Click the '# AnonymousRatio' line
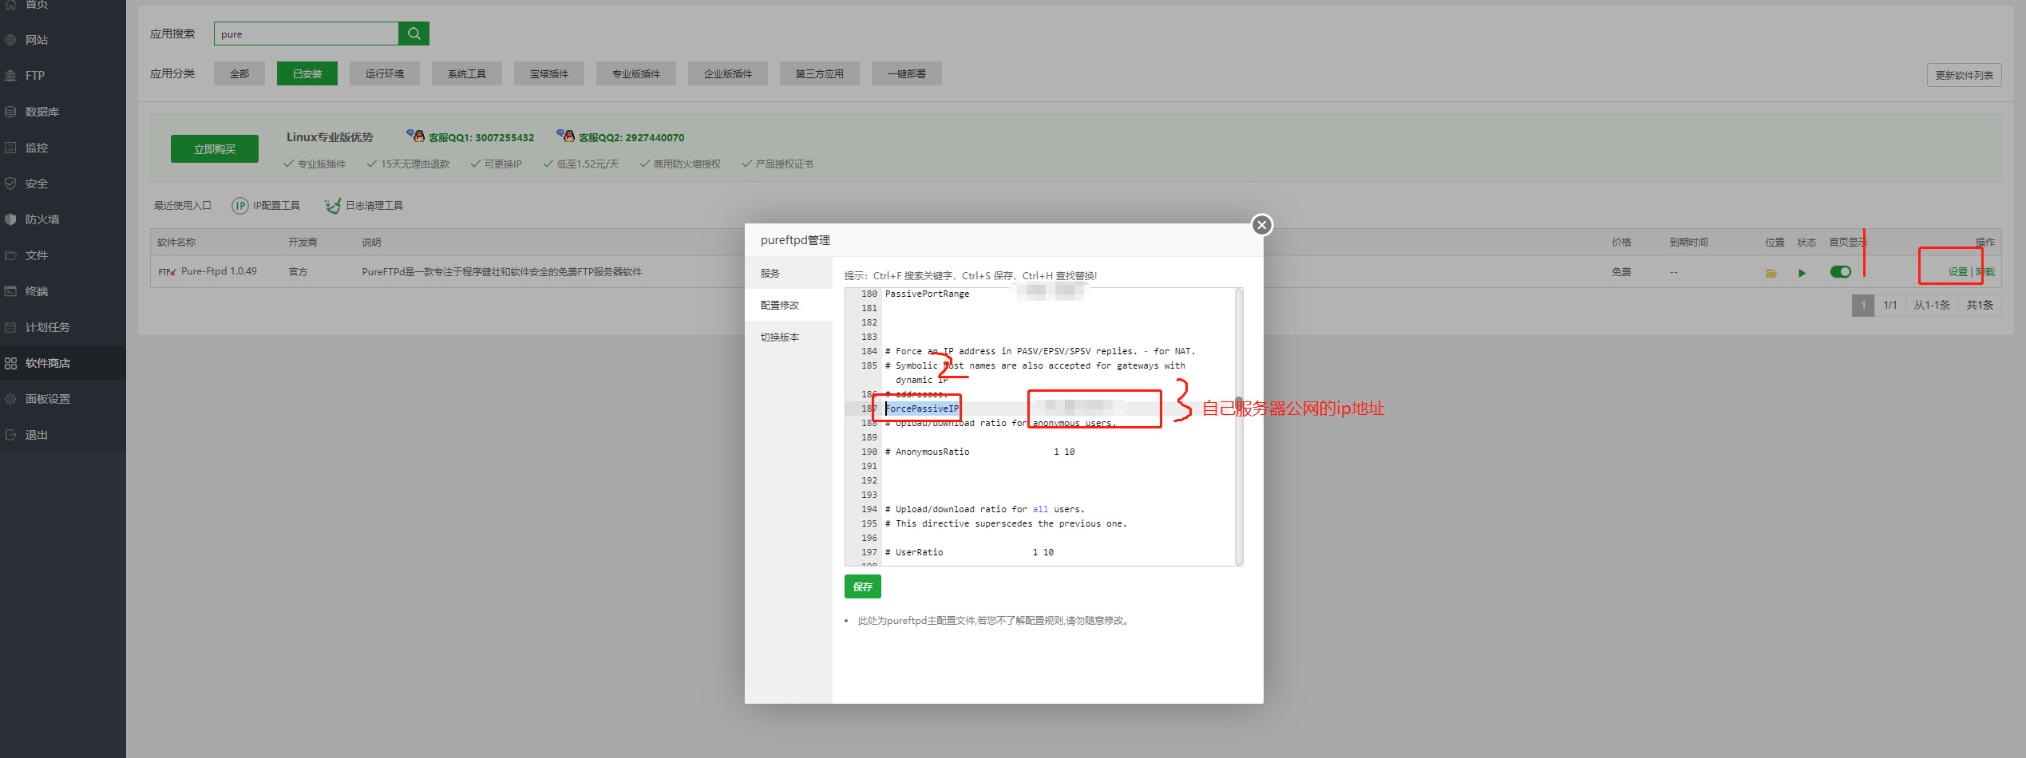This screenshot has width=2026, height=758. [979, 452]
